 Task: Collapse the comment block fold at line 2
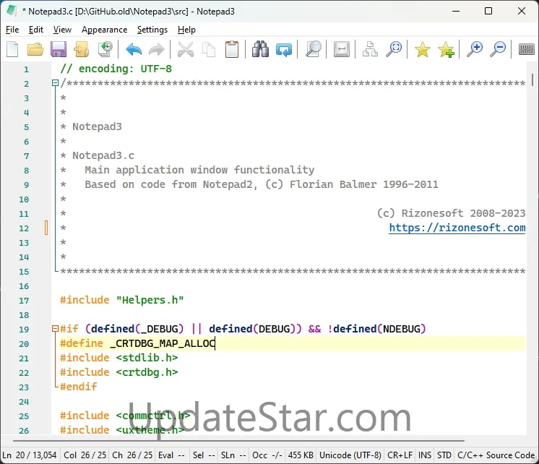(55, 83)
